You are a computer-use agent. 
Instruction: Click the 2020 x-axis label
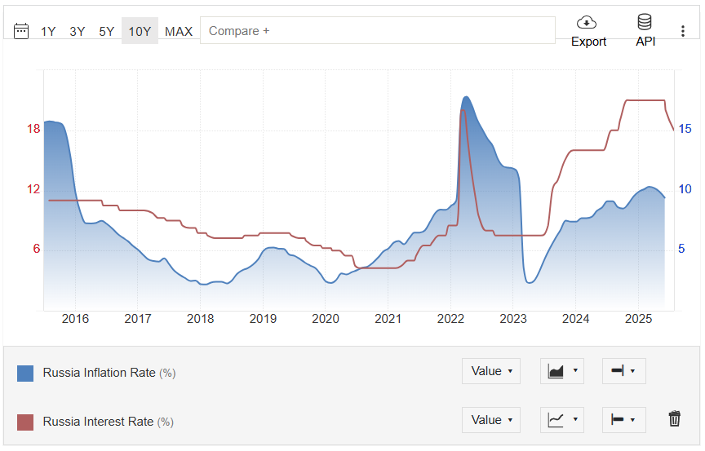pos(326,319)
